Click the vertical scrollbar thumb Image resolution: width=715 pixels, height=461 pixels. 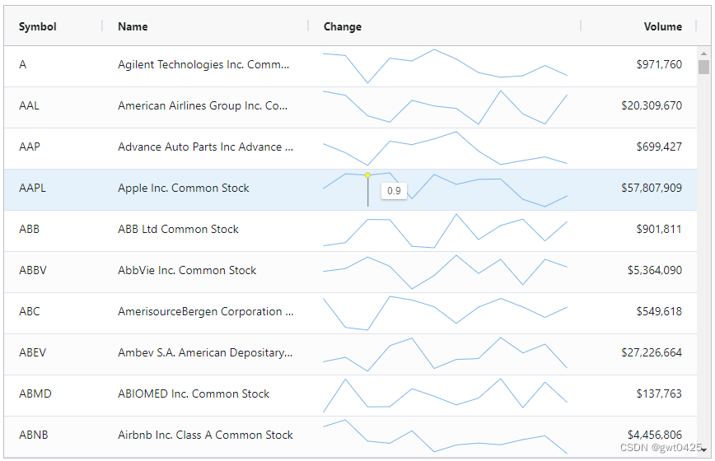click(x=703, y=68)
